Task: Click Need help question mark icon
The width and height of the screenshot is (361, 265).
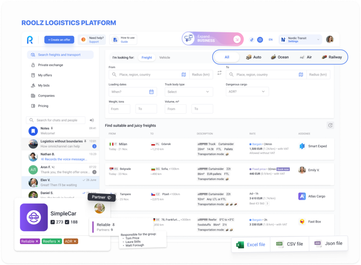Action: (x=83, y=39)
